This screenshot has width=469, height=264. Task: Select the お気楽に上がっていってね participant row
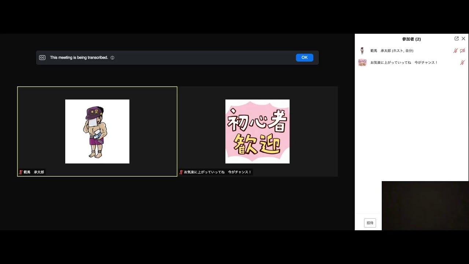point(403,62)
